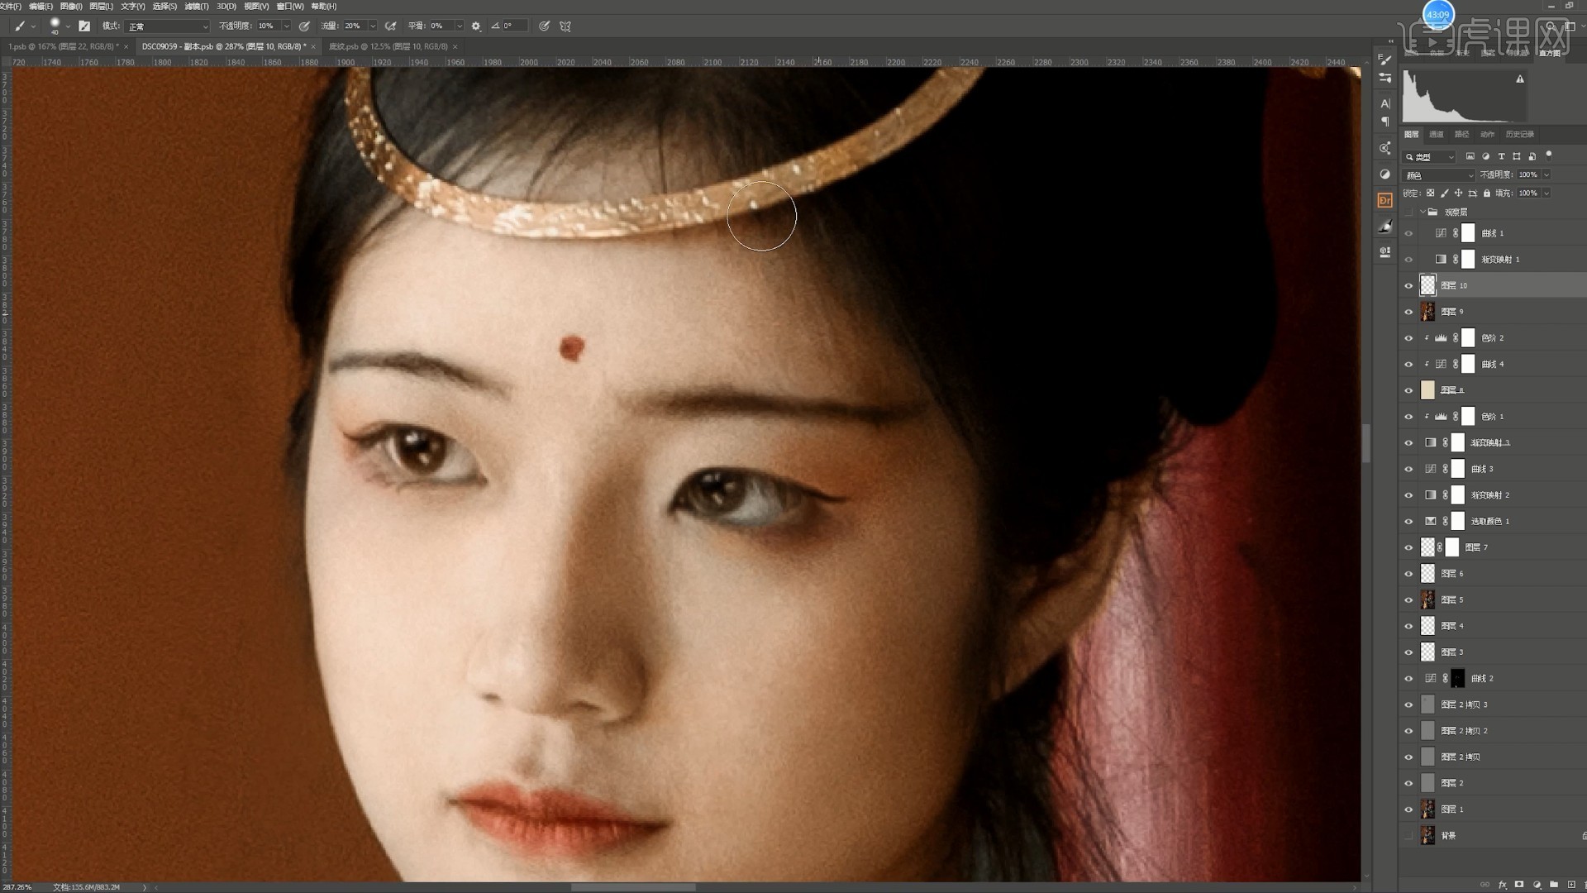
Task: Open 历史记录 history panel tab
Action: pos(1519,134)
